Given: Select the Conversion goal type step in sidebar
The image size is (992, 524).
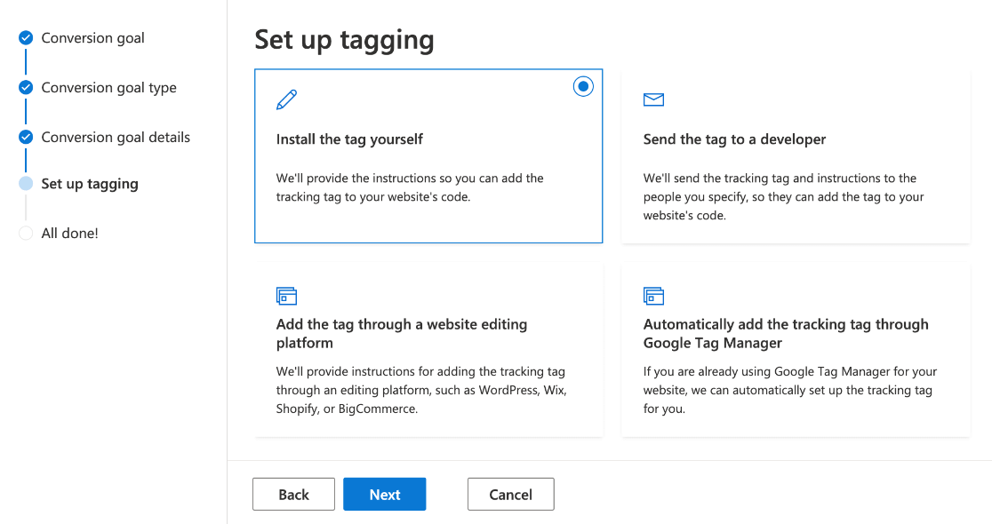Looking at the screenshot, I should (108, 87).
